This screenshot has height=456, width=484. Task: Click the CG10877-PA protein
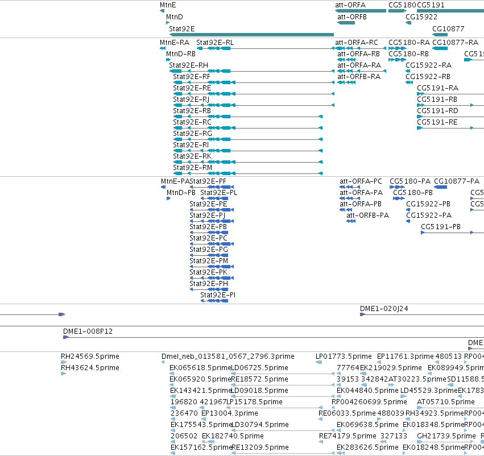440,187
